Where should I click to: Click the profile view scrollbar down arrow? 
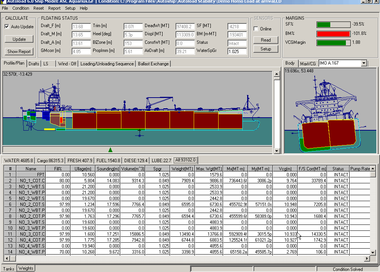click(x=276, y=151)
